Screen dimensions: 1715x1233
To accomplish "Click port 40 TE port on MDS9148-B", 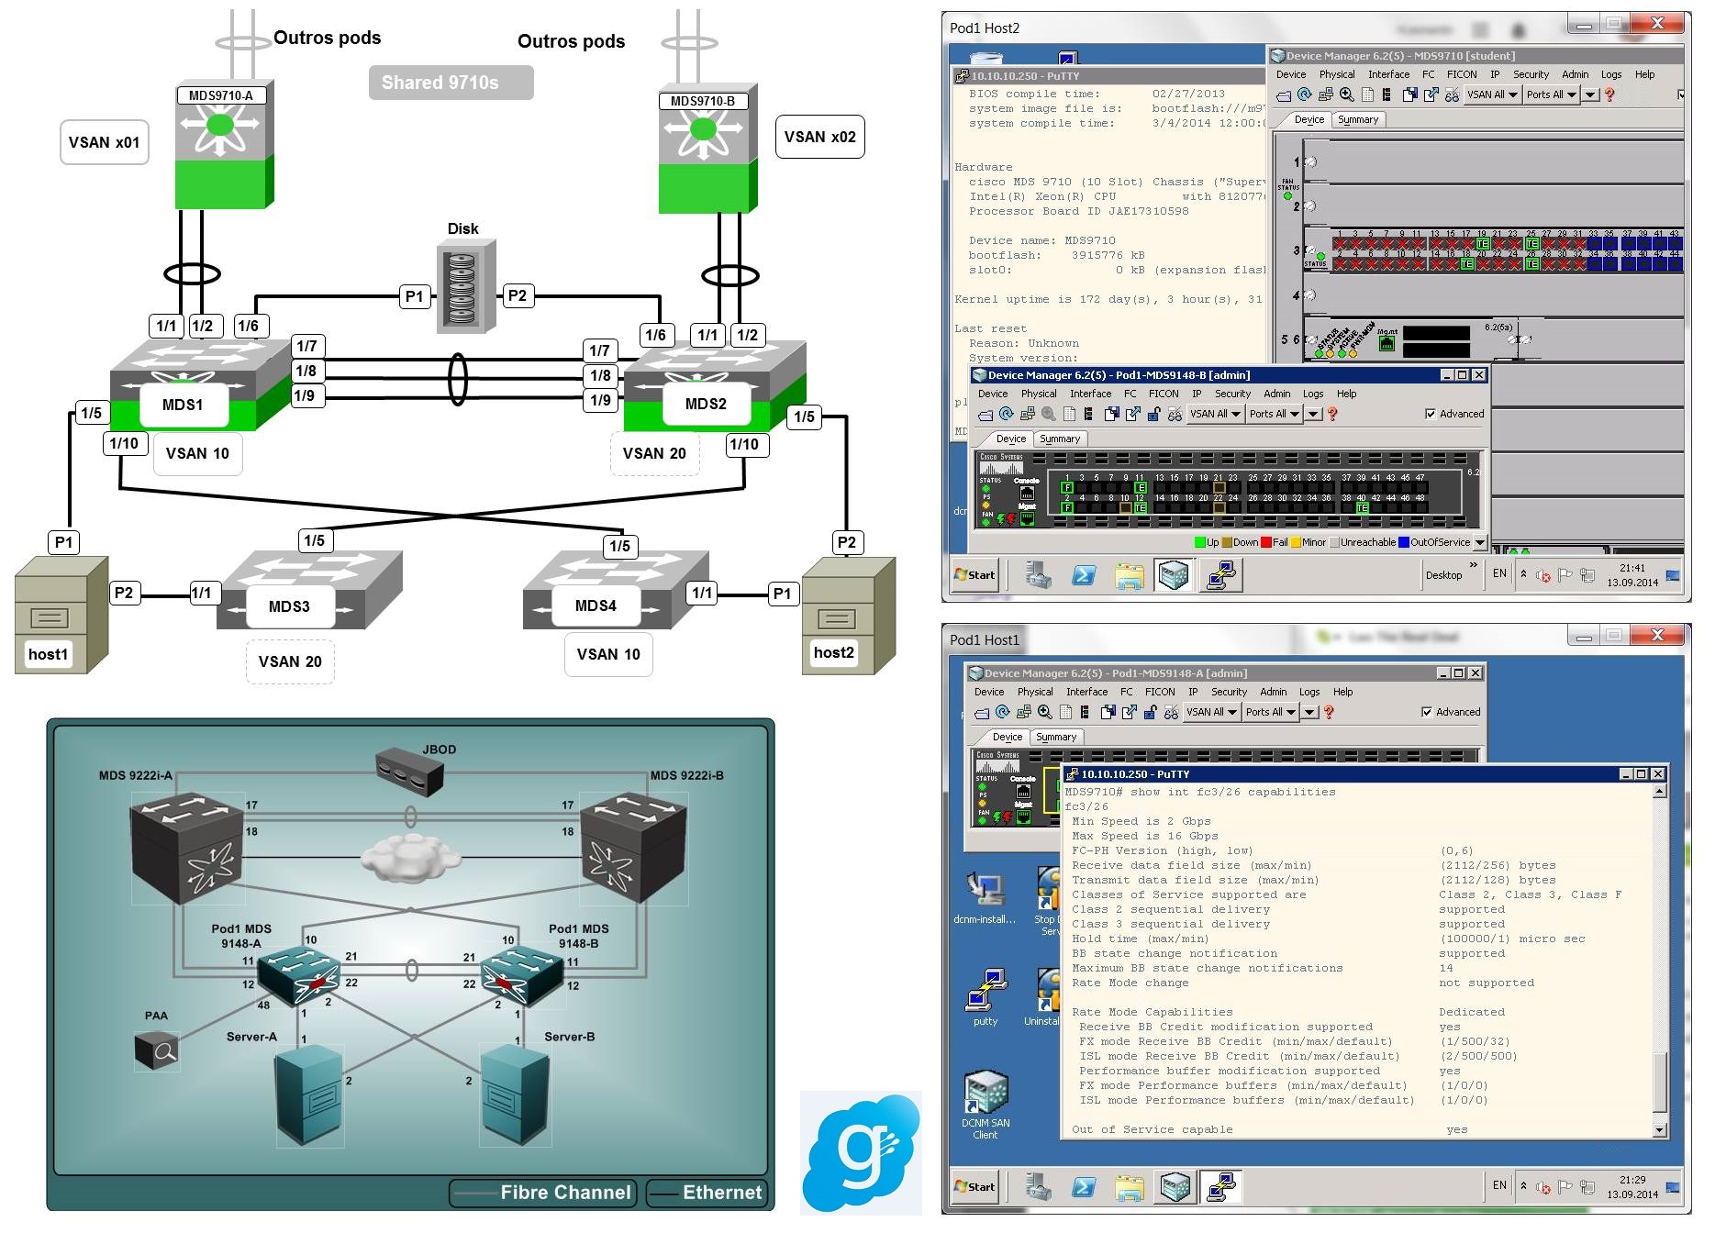I will 1362,507.
